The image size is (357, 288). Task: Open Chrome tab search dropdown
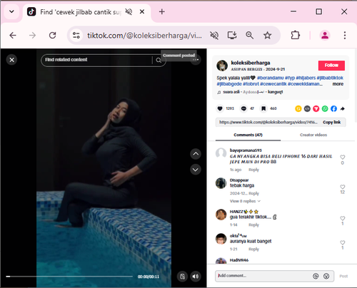pos(11,11)
